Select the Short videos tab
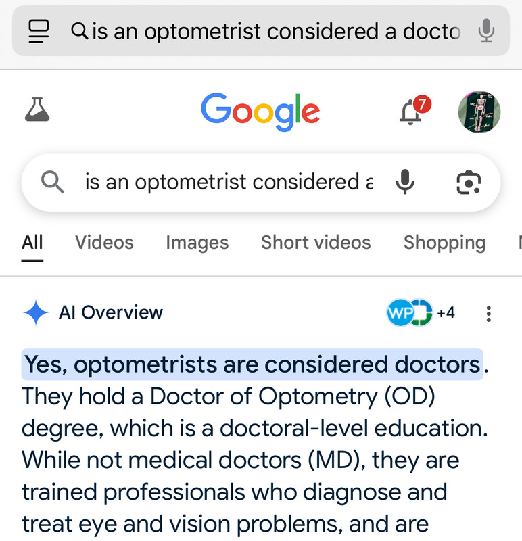This screenshot has width=522, height=541. 316,243
